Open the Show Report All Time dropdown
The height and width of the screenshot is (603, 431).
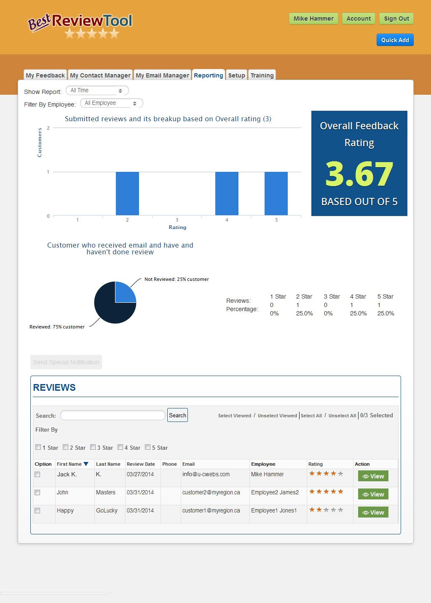click(x=97, y=91)
